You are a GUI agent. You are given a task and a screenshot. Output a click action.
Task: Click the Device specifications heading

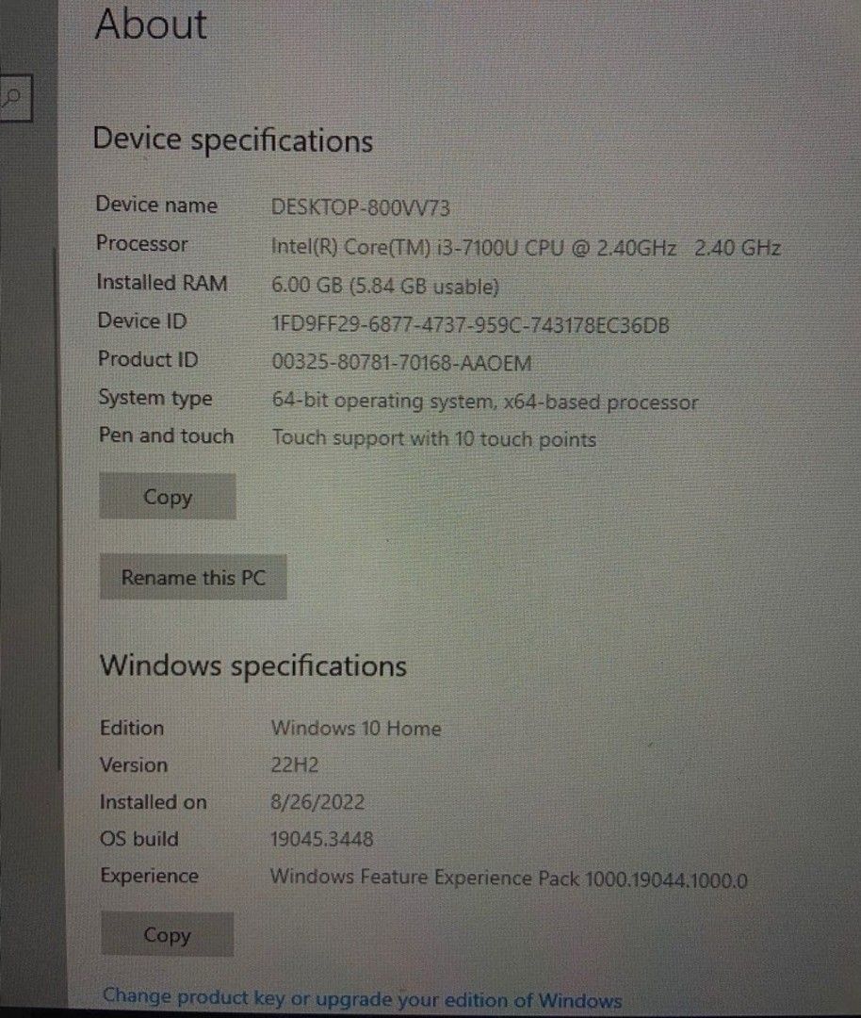click(233, 140)
